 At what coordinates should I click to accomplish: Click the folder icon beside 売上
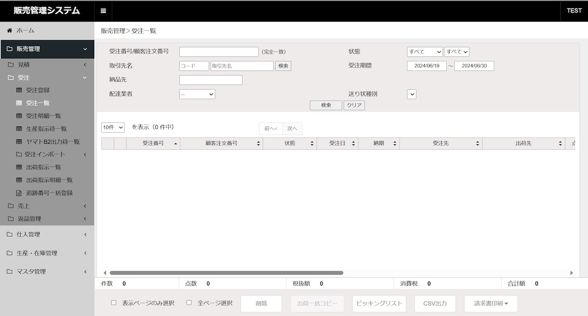pyautogui.click(x=11, y=206)
